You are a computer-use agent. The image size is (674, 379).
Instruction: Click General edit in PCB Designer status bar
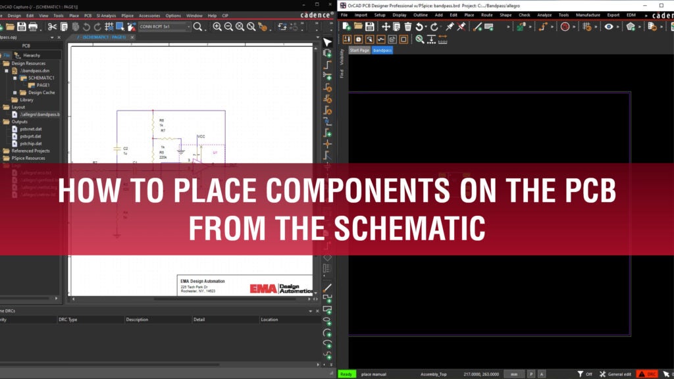click(619, 374)
